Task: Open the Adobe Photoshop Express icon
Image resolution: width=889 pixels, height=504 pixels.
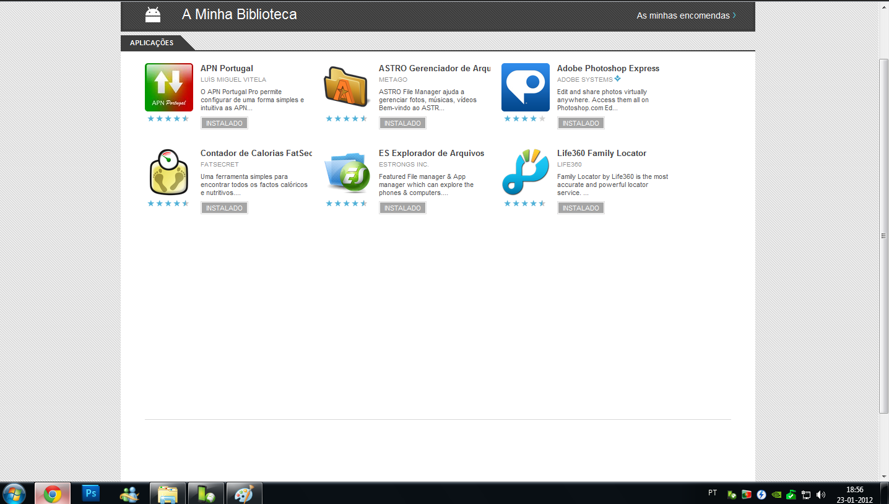Action: 525,87
